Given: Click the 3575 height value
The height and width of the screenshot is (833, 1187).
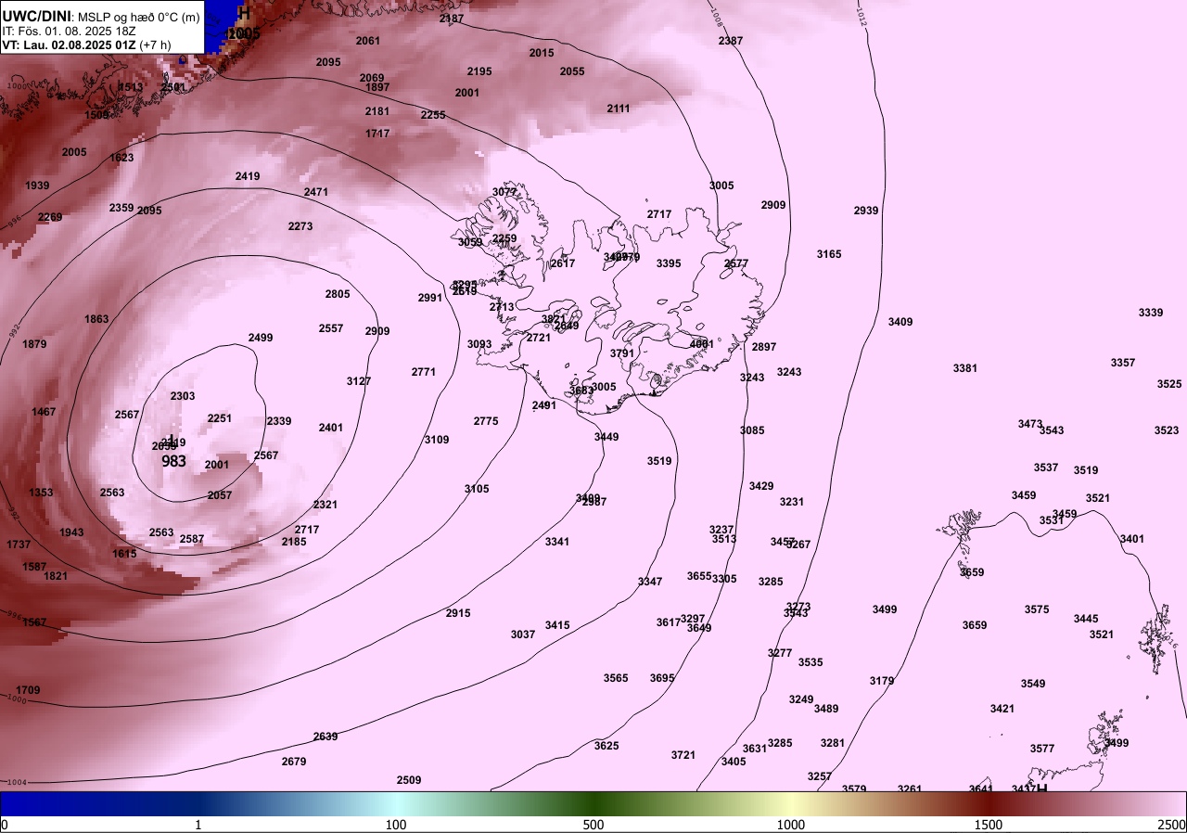Looking at the screenshot, I should tap(1037, 609).
